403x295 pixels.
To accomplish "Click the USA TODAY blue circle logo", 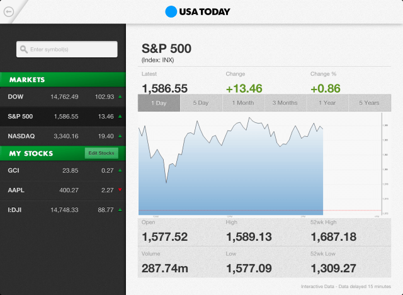I will [171, 11].
